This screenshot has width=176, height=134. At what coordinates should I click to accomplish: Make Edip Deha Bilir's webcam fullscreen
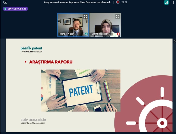click(x=85, y=17)
